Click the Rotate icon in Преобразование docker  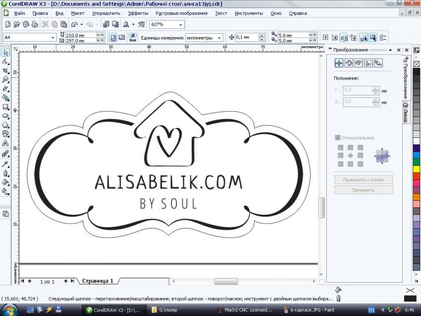tap(349, 63)
